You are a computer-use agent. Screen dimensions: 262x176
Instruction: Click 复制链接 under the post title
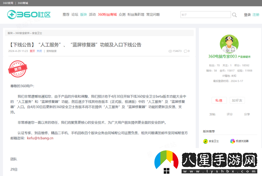pos(52,51)
